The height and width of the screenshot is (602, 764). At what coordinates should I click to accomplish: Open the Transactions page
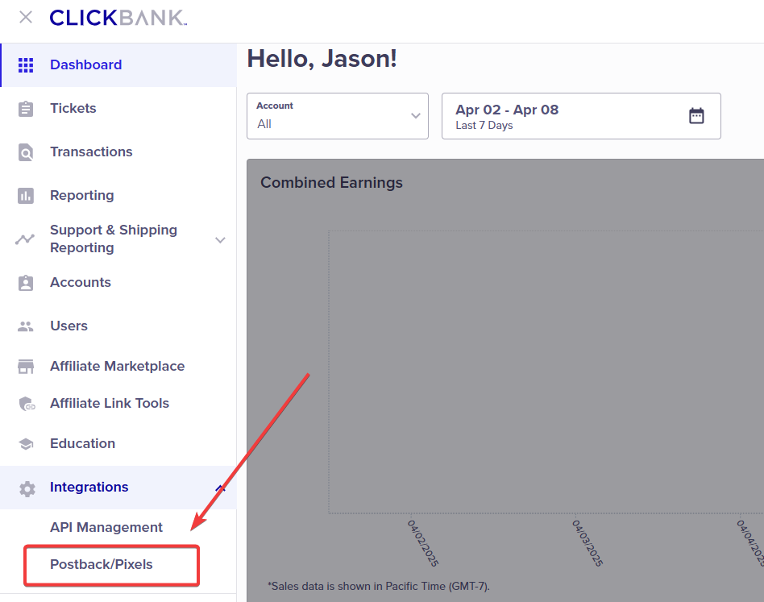pos(118,152)
